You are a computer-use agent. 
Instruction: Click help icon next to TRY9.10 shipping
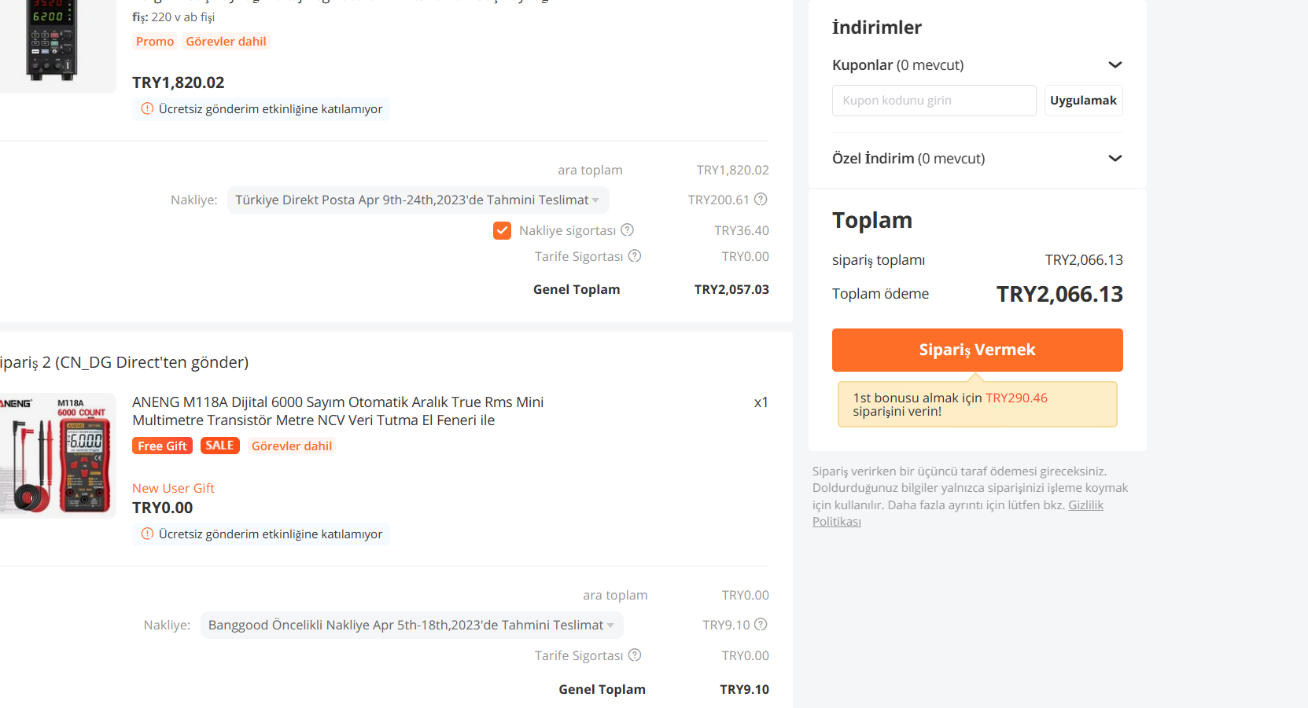click(761, 625)
